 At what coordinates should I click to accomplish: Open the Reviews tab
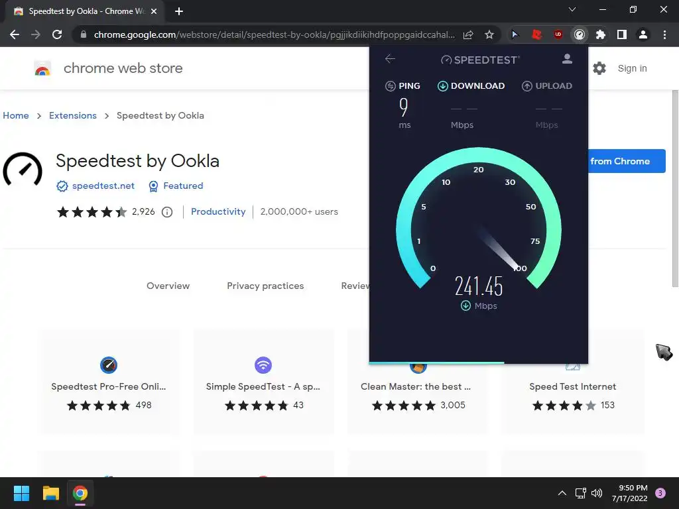click(355, 286)
